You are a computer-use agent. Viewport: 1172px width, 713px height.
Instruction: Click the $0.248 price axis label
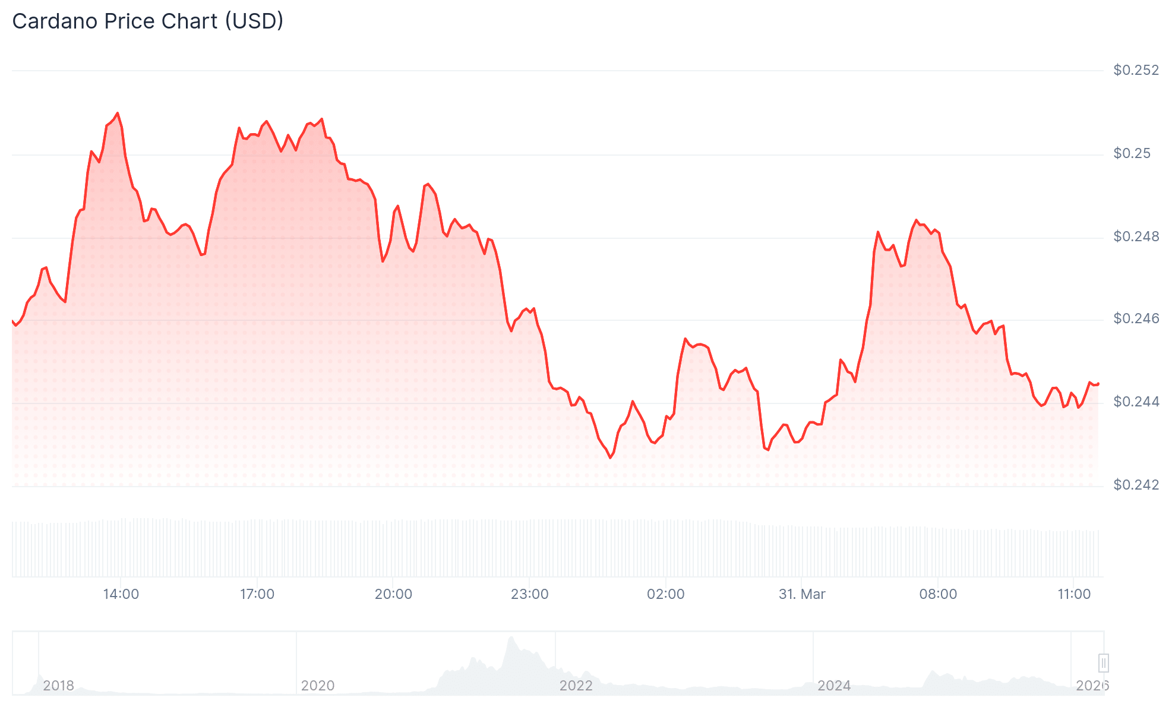[1136, 236]
